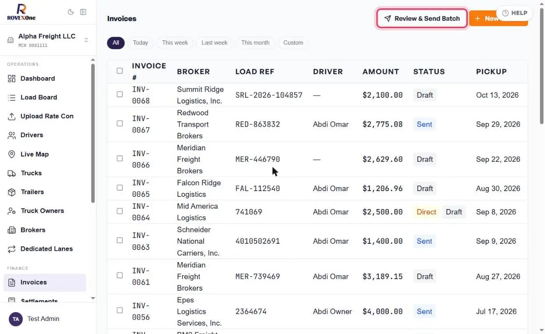Screen dimensions: 545x334
Task: Click the Drivers people icon
Action: point(12,135)
